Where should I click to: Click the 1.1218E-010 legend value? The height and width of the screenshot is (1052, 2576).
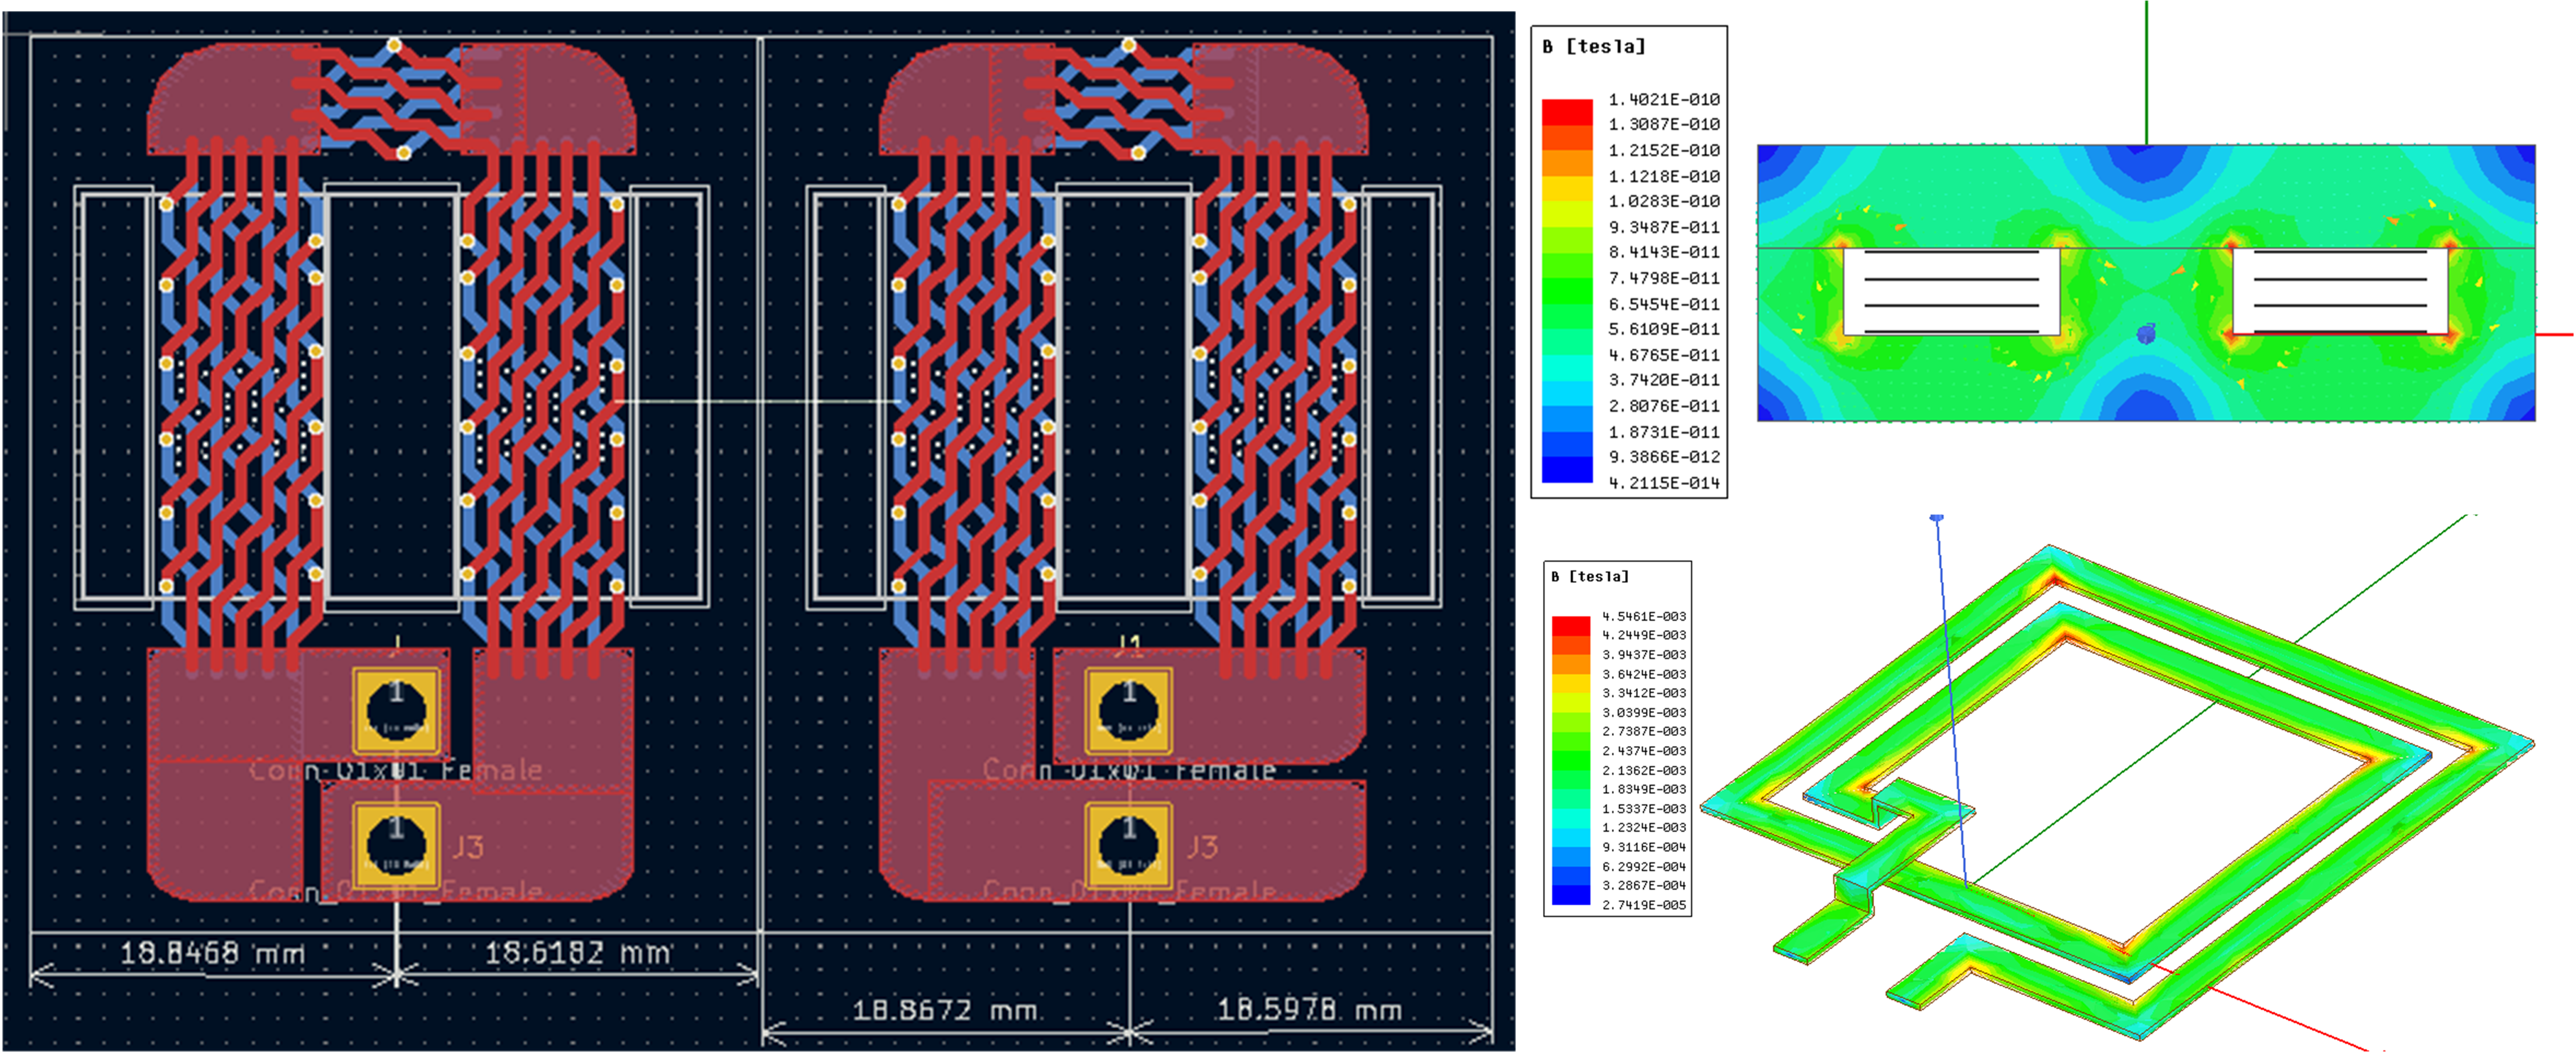click(1664, 176)
